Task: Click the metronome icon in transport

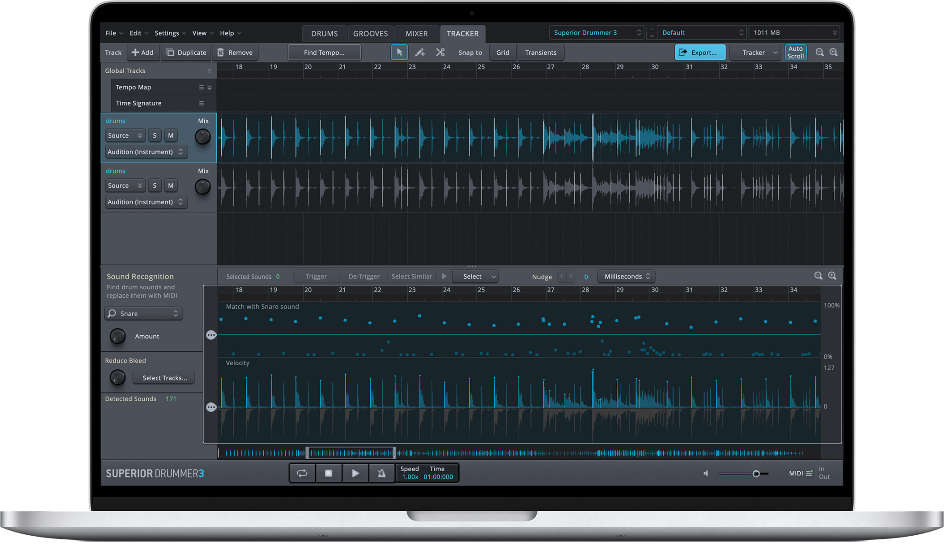Action: [382, 473]
